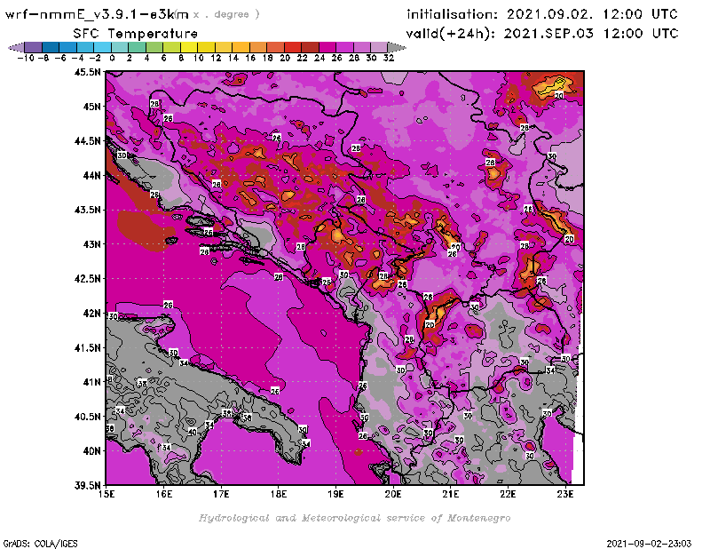The width and height of the screenshot is (710, 549).
Task: Click the legend swatch between 8 and 10
Action: (x=189, y=47)
